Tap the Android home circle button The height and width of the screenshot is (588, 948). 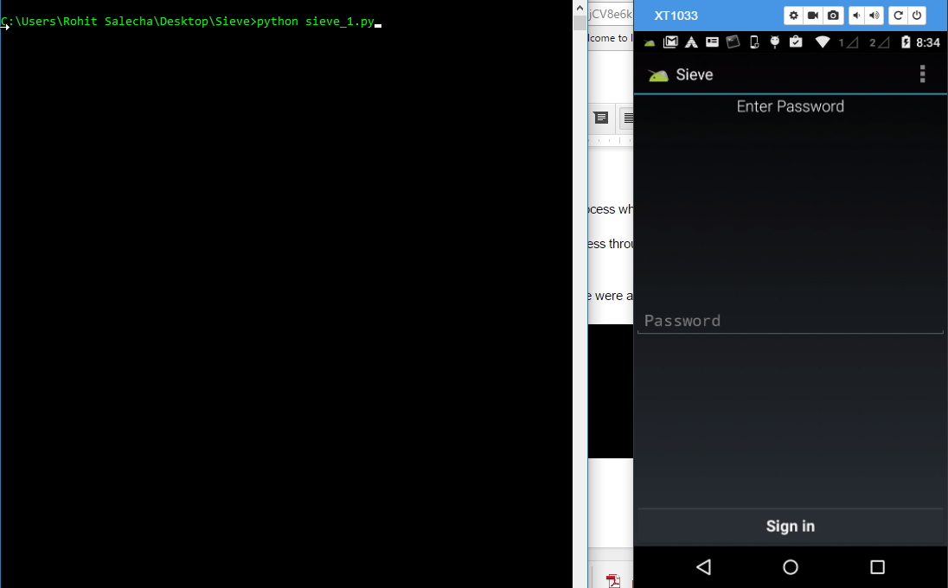[x=790, y=567]
